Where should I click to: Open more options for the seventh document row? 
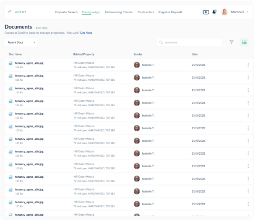click(x=248, y=141)
